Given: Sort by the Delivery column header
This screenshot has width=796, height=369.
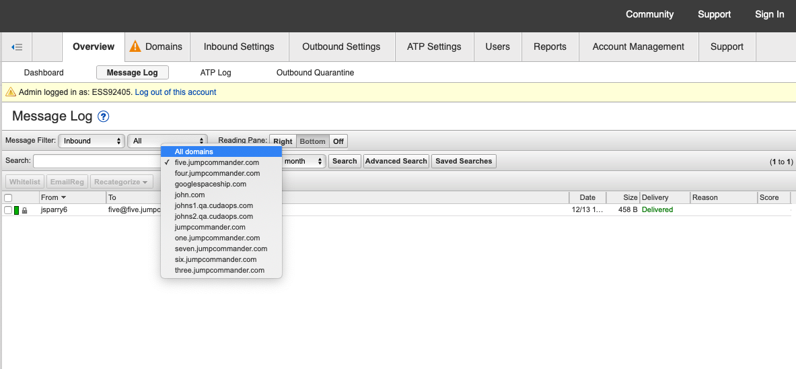Looking at the screenshot, I should tap(665, 197).
